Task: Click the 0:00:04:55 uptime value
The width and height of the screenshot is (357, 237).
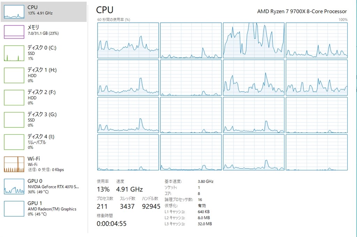Action: (112, 223)
